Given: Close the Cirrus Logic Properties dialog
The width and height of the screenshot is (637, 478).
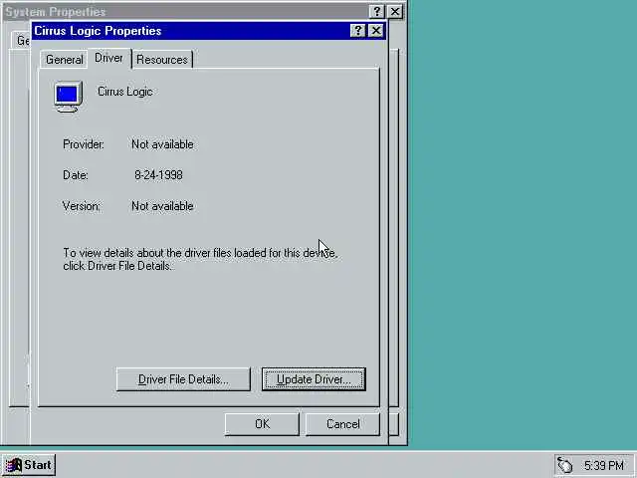Looking at the screenshot, I should (376, 31).
